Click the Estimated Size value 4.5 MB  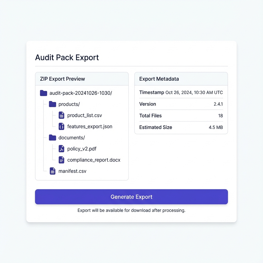[216, 127]
